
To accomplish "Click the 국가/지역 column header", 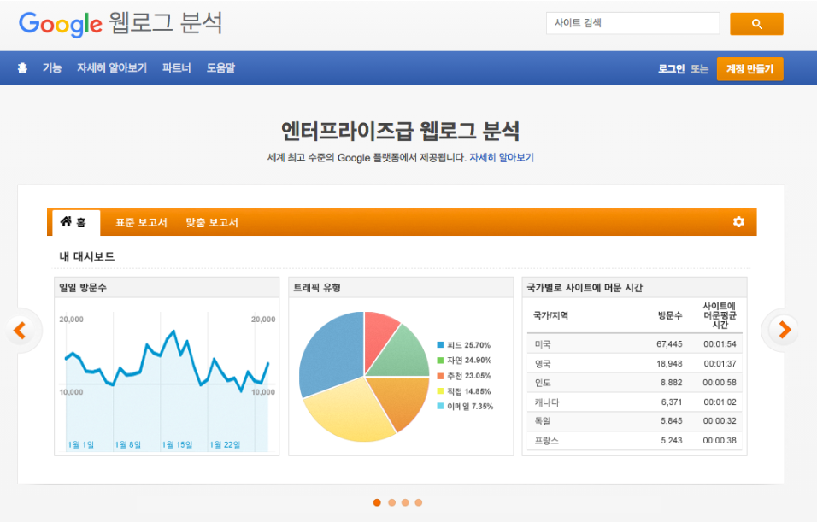I will (550, 315).
